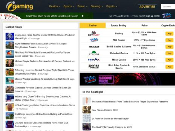Open the Poker White Label banner
Image resolution: width=175 pixels, height=131 pixels.
click(x=46, y=16)
